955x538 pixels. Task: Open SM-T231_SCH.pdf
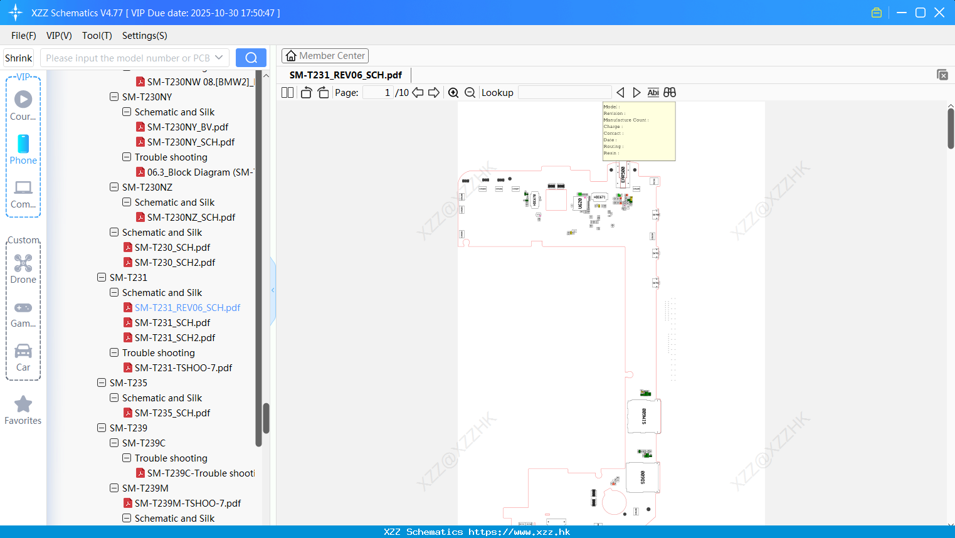click(x=172, y=322)
